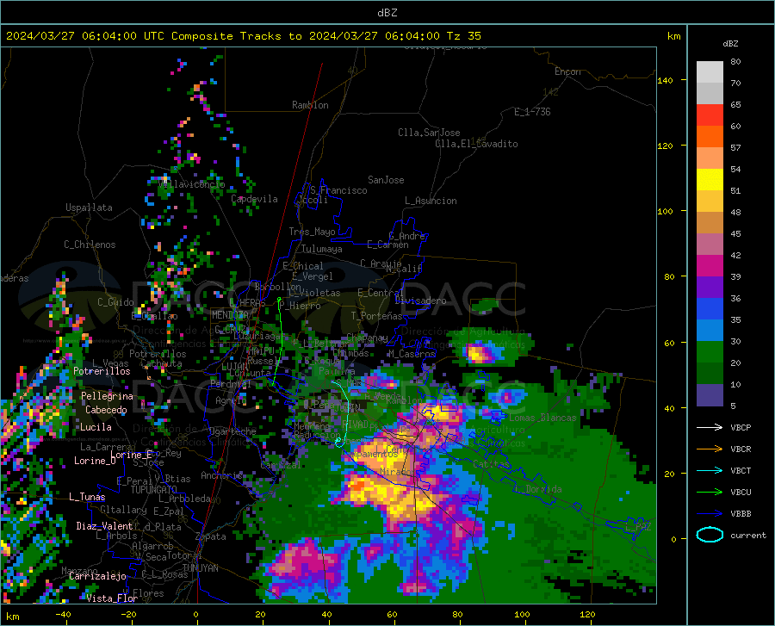This screenshot has height=626, width=775.
Task: Click the SanJose map label
Action: (386, 180)
